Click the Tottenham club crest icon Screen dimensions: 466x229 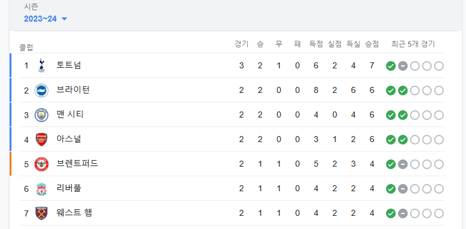click(x=41, y=65)
